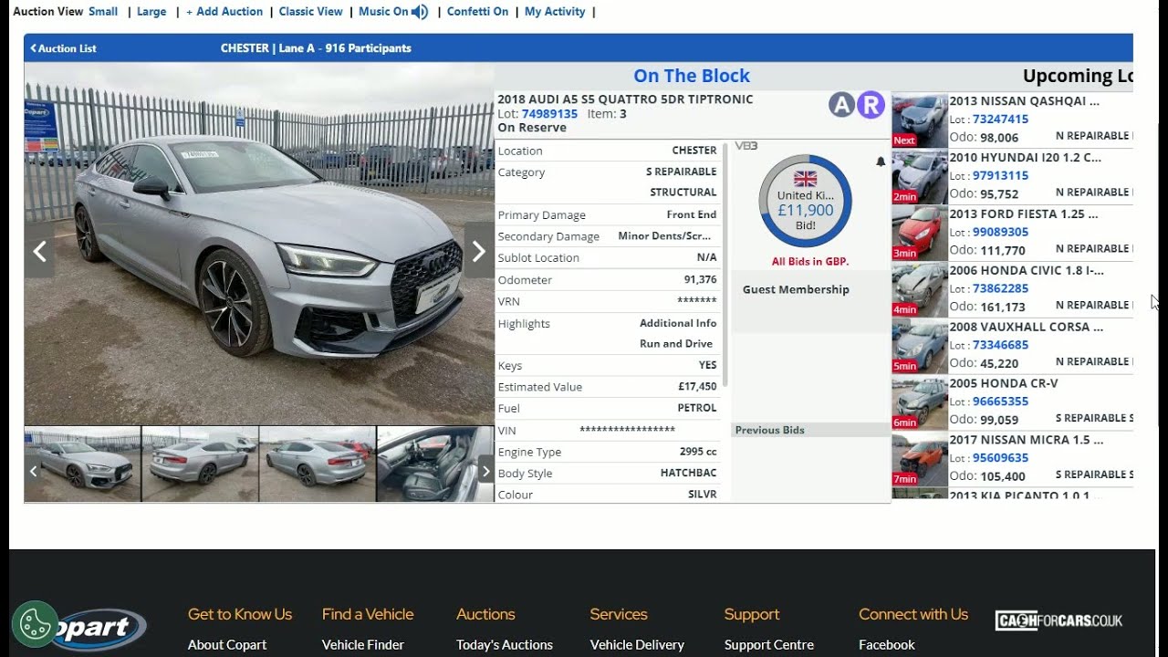Open Today's Auctions footer link
Screen dimensions: 1168x657
pyautogui.click(x=505, y=645)
